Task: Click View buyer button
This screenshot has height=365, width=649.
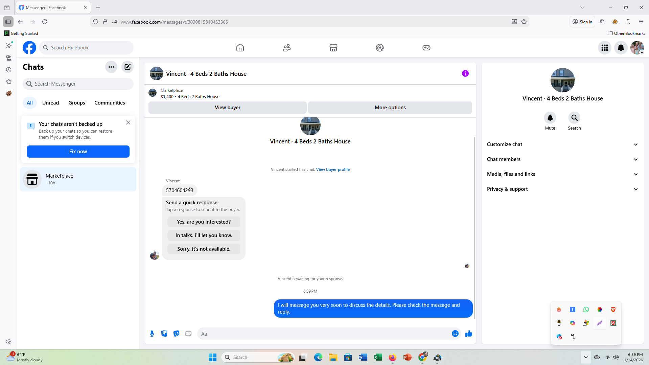Action: (x=228, y=108)
